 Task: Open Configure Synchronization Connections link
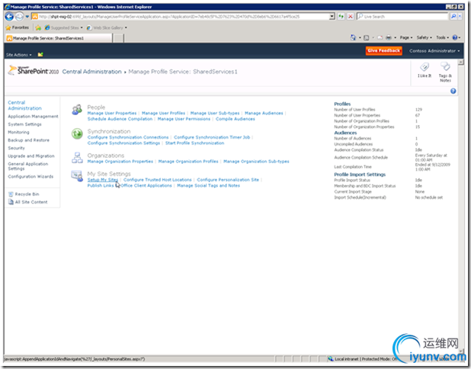pos(128,137)
